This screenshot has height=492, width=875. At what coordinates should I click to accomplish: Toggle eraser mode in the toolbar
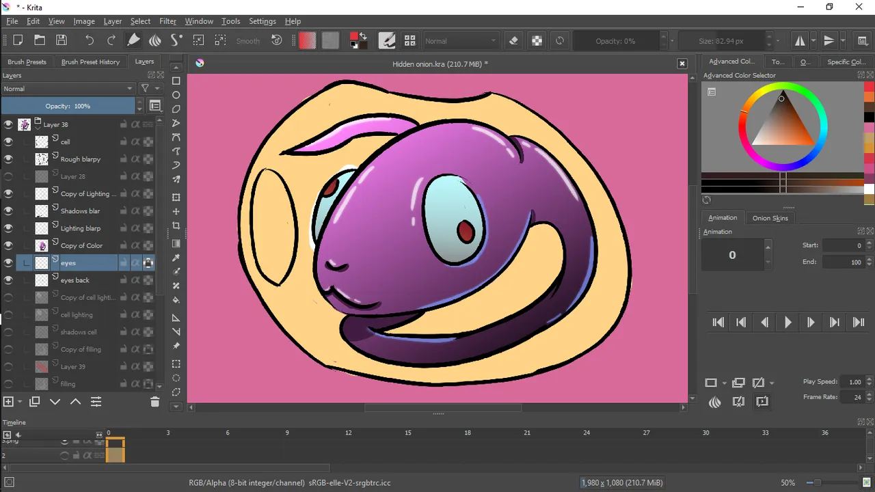tap(514, 40)
